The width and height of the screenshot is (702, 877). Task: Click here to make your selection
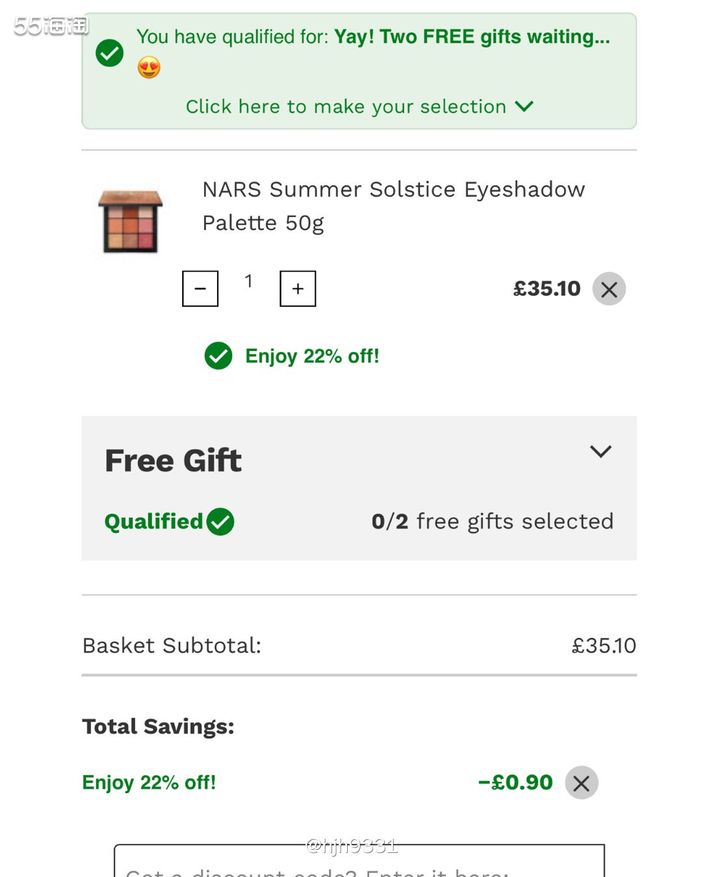(346, 107)
